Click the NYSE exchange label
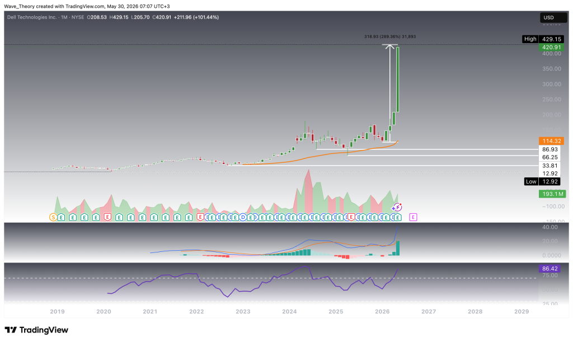The width and height of the screenshot is (573, 342). click(x=78, y=17)
